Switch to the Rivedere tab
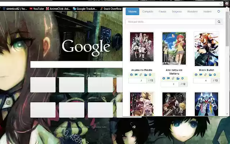The width and height of the screenshot is (230, 144). (193, 12)
